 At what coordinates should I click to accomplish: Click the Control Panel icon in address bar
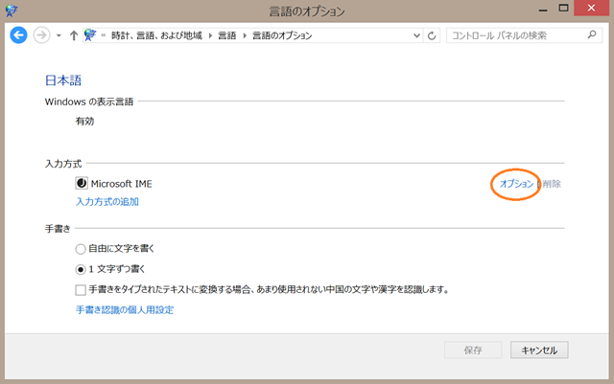tap(90, 35)
